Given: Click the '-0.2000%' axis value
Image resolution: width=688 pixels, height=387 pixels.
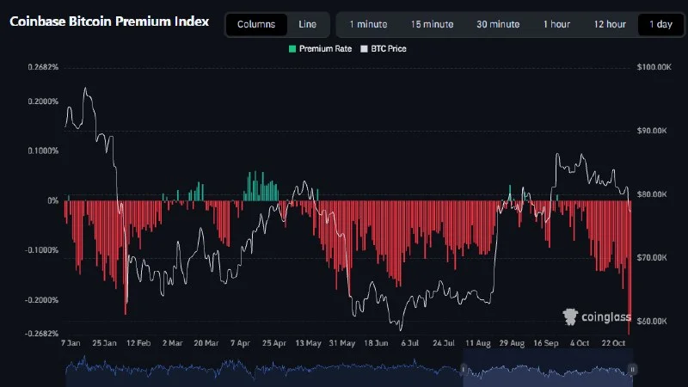Looking at the screenshot, I should click(x=41, y=300).
